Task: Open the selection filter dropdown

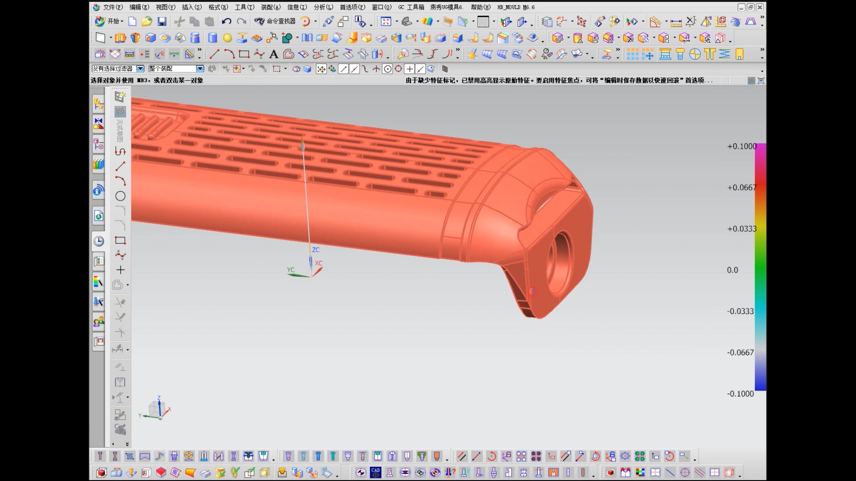Action: pos(140,69)
